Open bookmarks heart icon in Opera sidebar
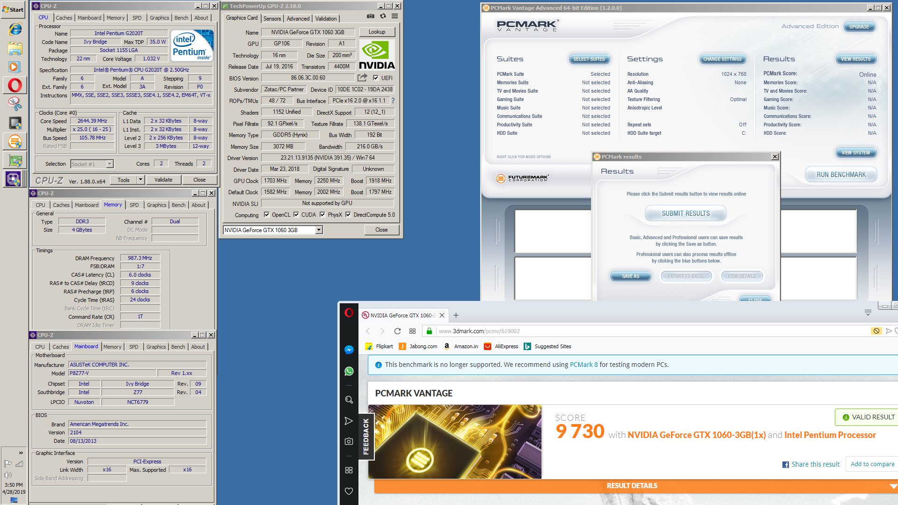The image size is (898, 505). tap(349, 491)
